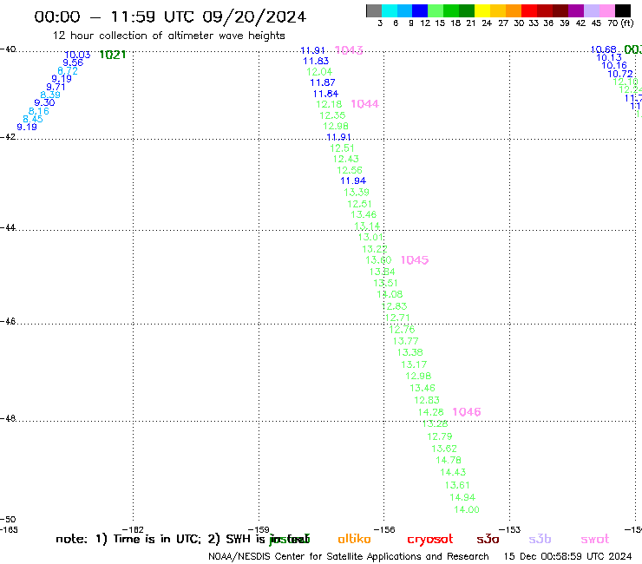
Task: Click the wave height value 14.94
Action: tap(462, 498)
